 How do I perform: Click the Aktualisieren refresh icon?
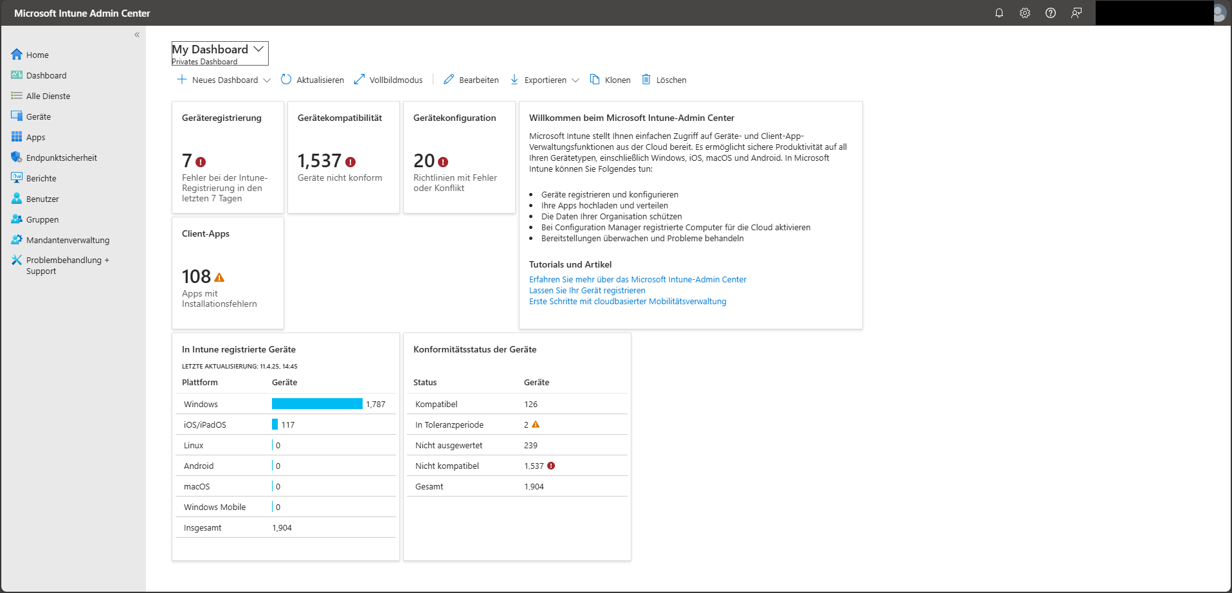(x=286, y=80)
